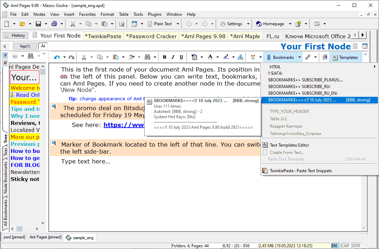This screenshot has width=379, height=249.
Task: Click the delete node icon in the top toolbar
Action: (122, 24)
